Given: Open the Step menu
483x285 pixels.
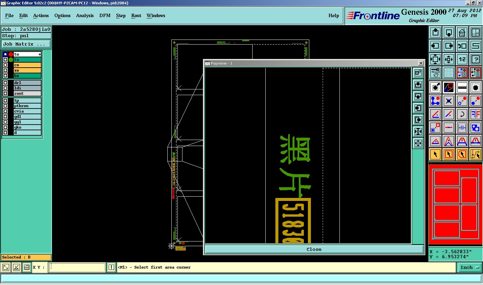Looking at the screenshot, I should click(121, 15).
